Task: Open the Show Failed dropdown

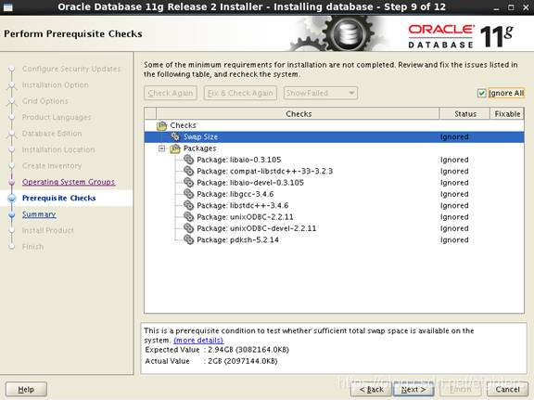Action: click(x=321, y=93)
